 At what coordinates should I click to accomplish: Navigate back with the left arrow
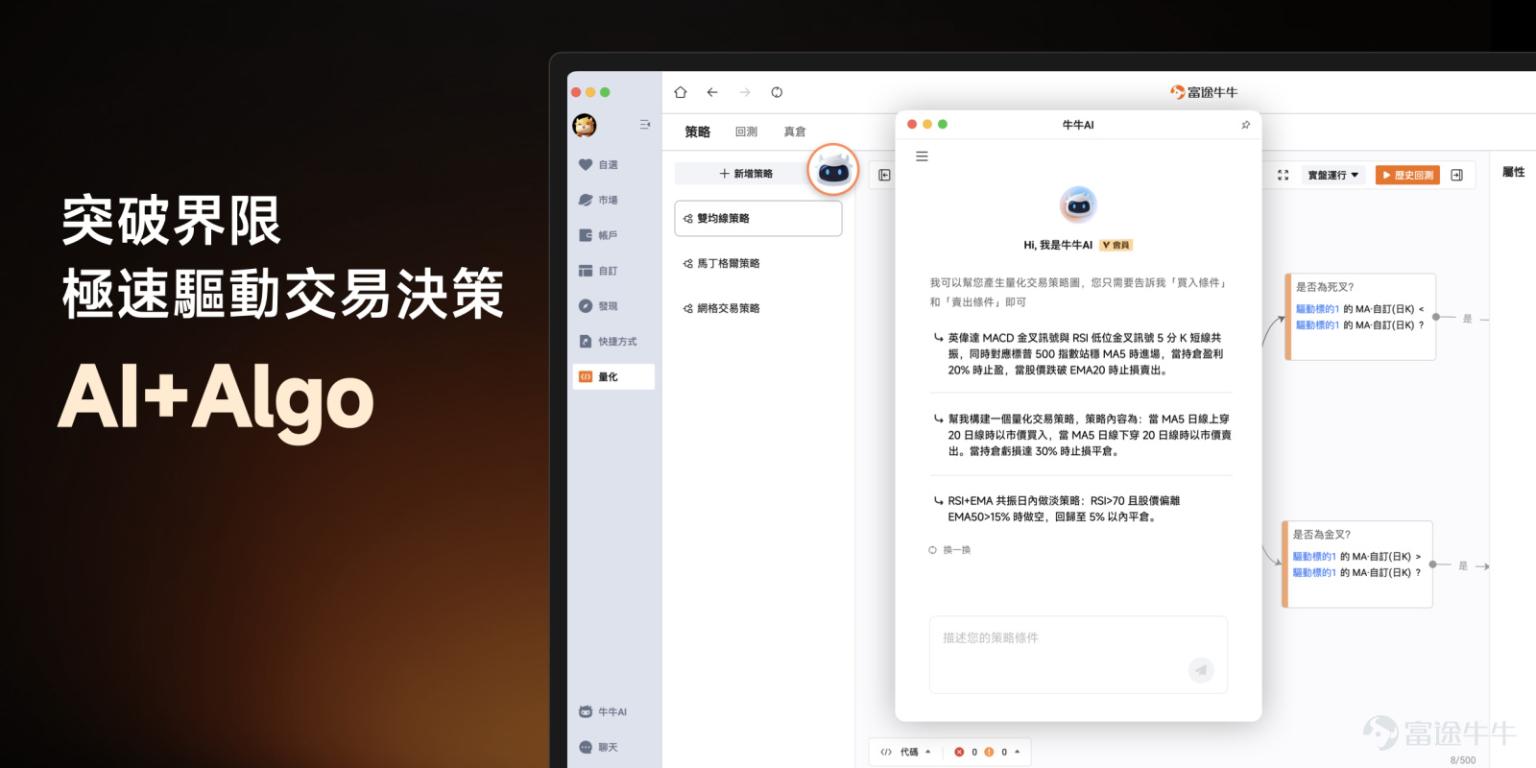point(712,92)
